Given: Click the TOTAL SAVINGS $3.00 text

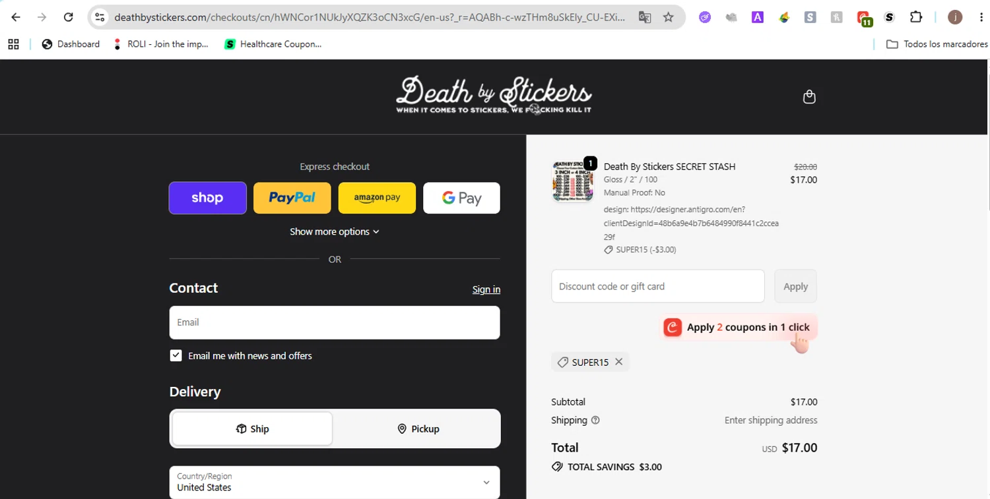Looking at the screenshot, I should click(614, 467).
